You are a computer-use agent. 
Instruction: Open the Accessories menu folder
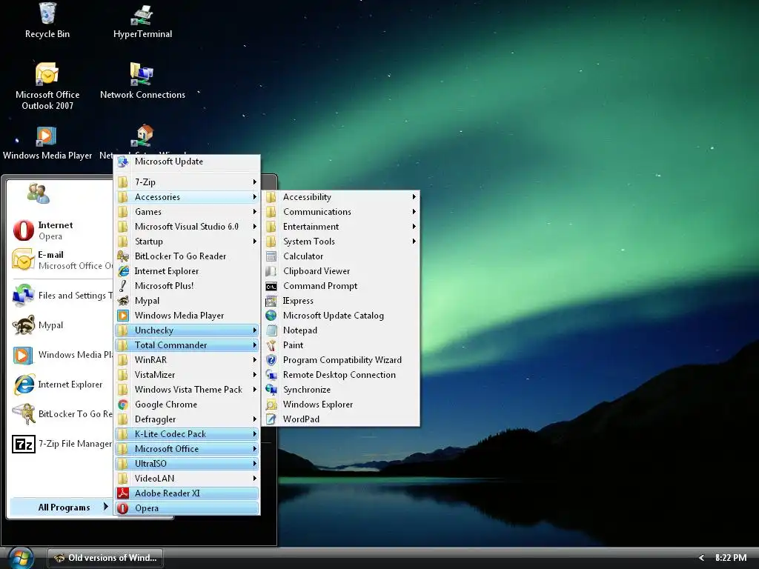click(x=187, y=197)
